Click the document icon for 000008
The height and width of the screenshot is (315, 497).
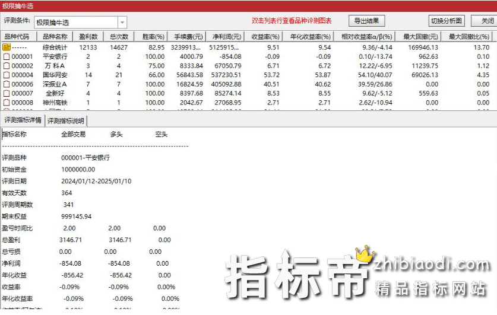pyautogui.click(x=7, y=103)
